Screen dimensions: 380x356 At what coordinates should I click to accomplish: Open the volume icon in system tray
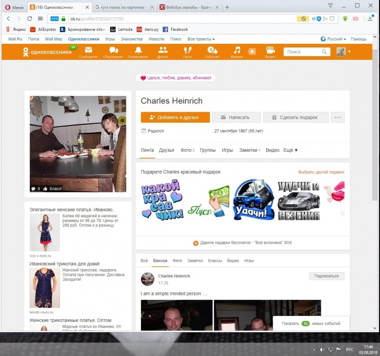322,349
